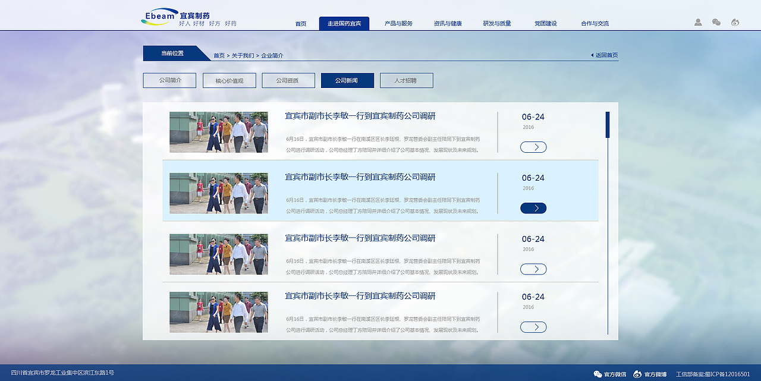This screenshot has width=761, height=381.
Task: Click the 当前位置 label
Action: click(172, 53)
